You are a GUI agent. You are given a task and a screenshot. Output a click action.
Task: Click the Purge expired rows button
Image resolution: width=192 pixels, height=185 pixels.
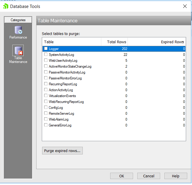tap(62, 151)
